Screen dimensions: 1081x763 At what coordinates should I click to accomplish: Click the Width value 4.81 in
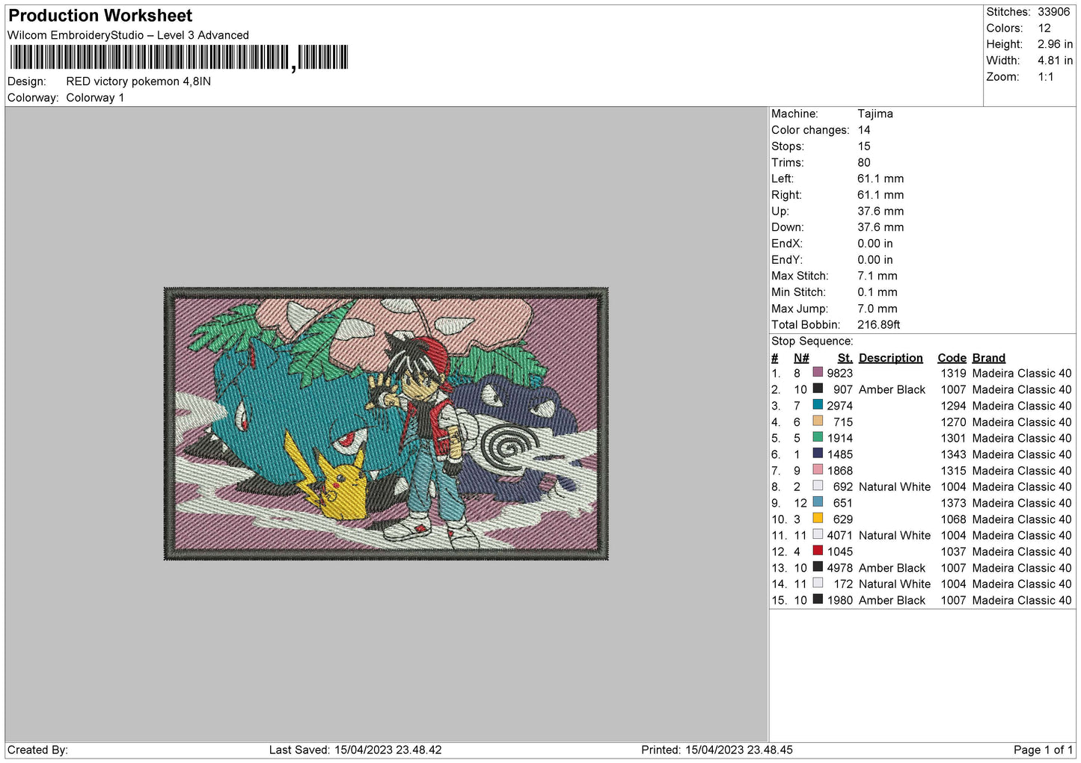tap(1055, 61)
